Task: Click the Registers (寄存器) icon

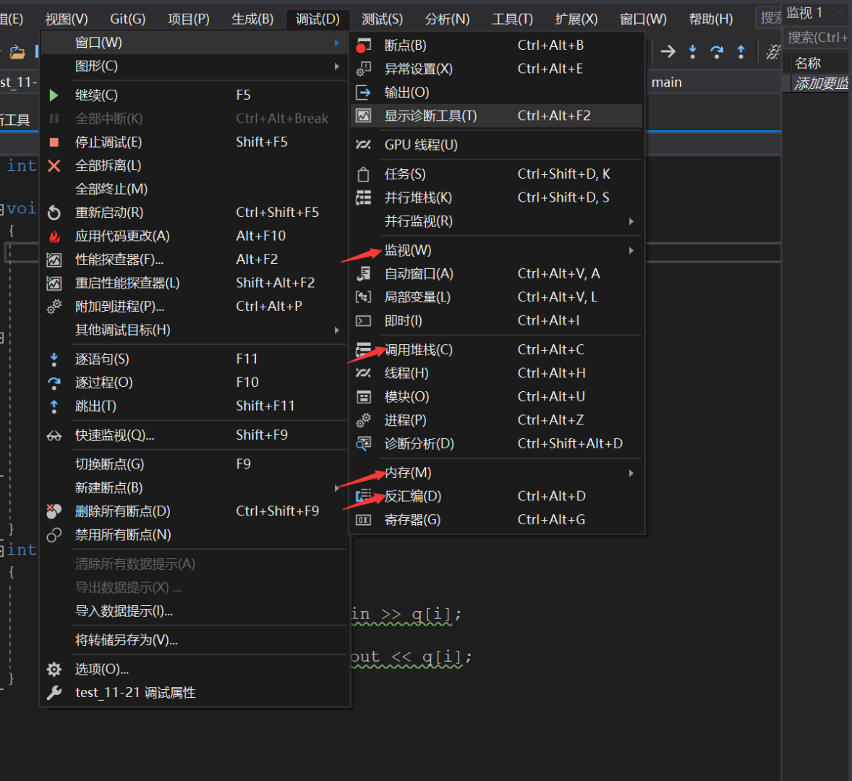Action: [363, 520]
